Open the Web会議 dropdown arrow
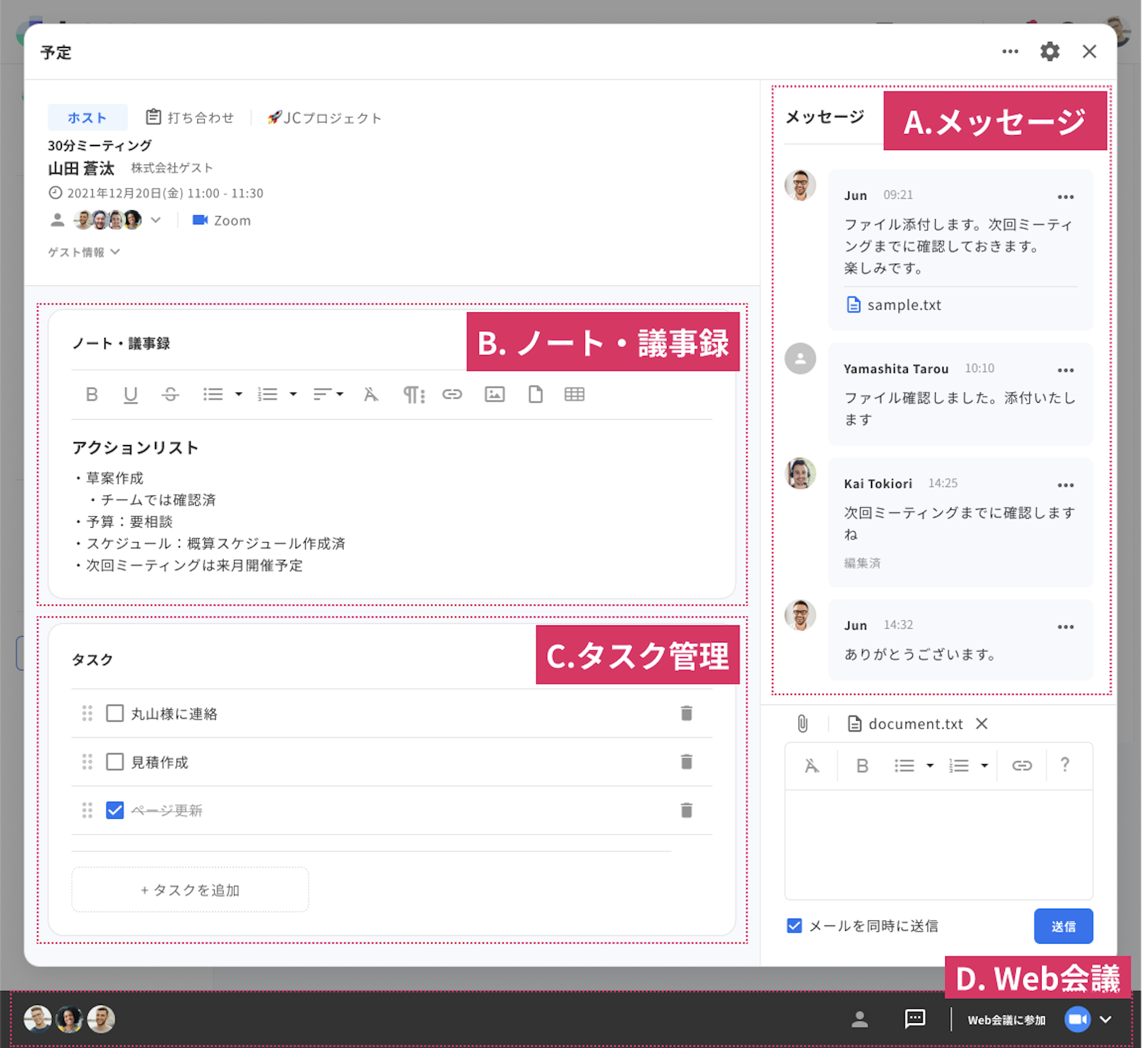This screenshot has width=1142, height=1048. (1105, 1020)
